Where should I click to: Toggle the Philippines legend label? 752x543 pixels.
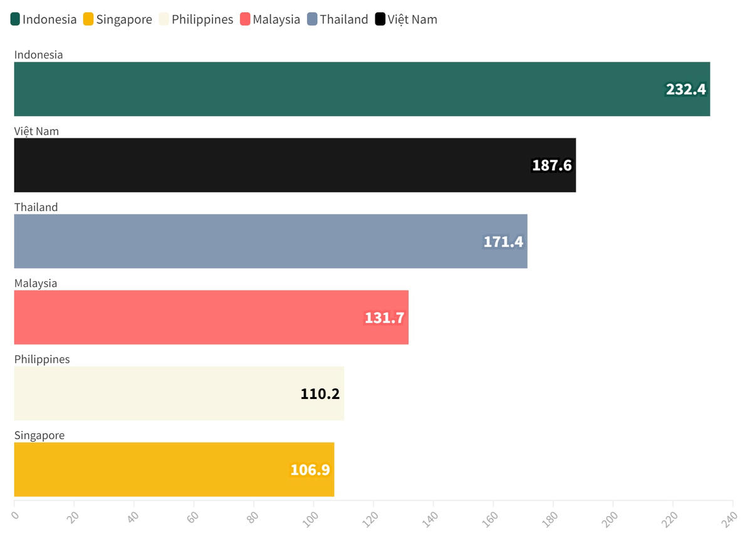202,19
